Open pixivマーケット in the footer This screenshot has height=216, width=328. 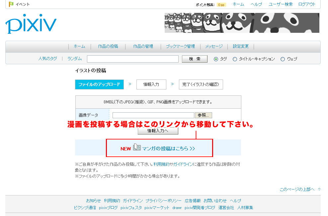(157, 208)
